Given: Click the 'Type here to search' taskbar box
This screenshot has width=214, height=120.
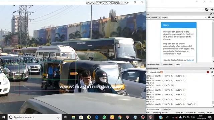Looking at the screenshot, I should (x=35, y=117).
